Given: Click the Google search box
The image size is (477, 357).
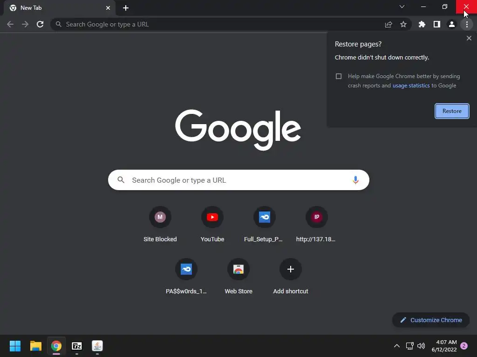Looking at the screenshot, I should [x=238, y=180].
